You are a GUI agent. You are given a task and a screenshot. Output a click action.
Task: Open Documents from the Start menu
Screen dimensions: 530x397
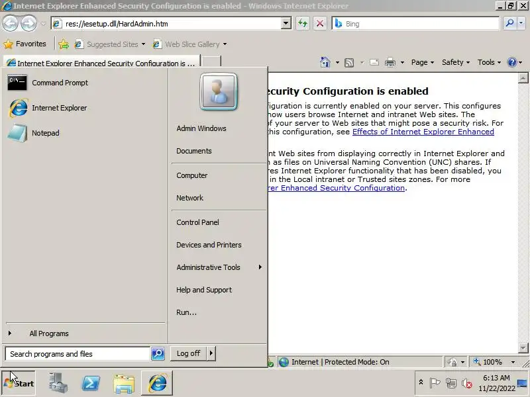193,151
